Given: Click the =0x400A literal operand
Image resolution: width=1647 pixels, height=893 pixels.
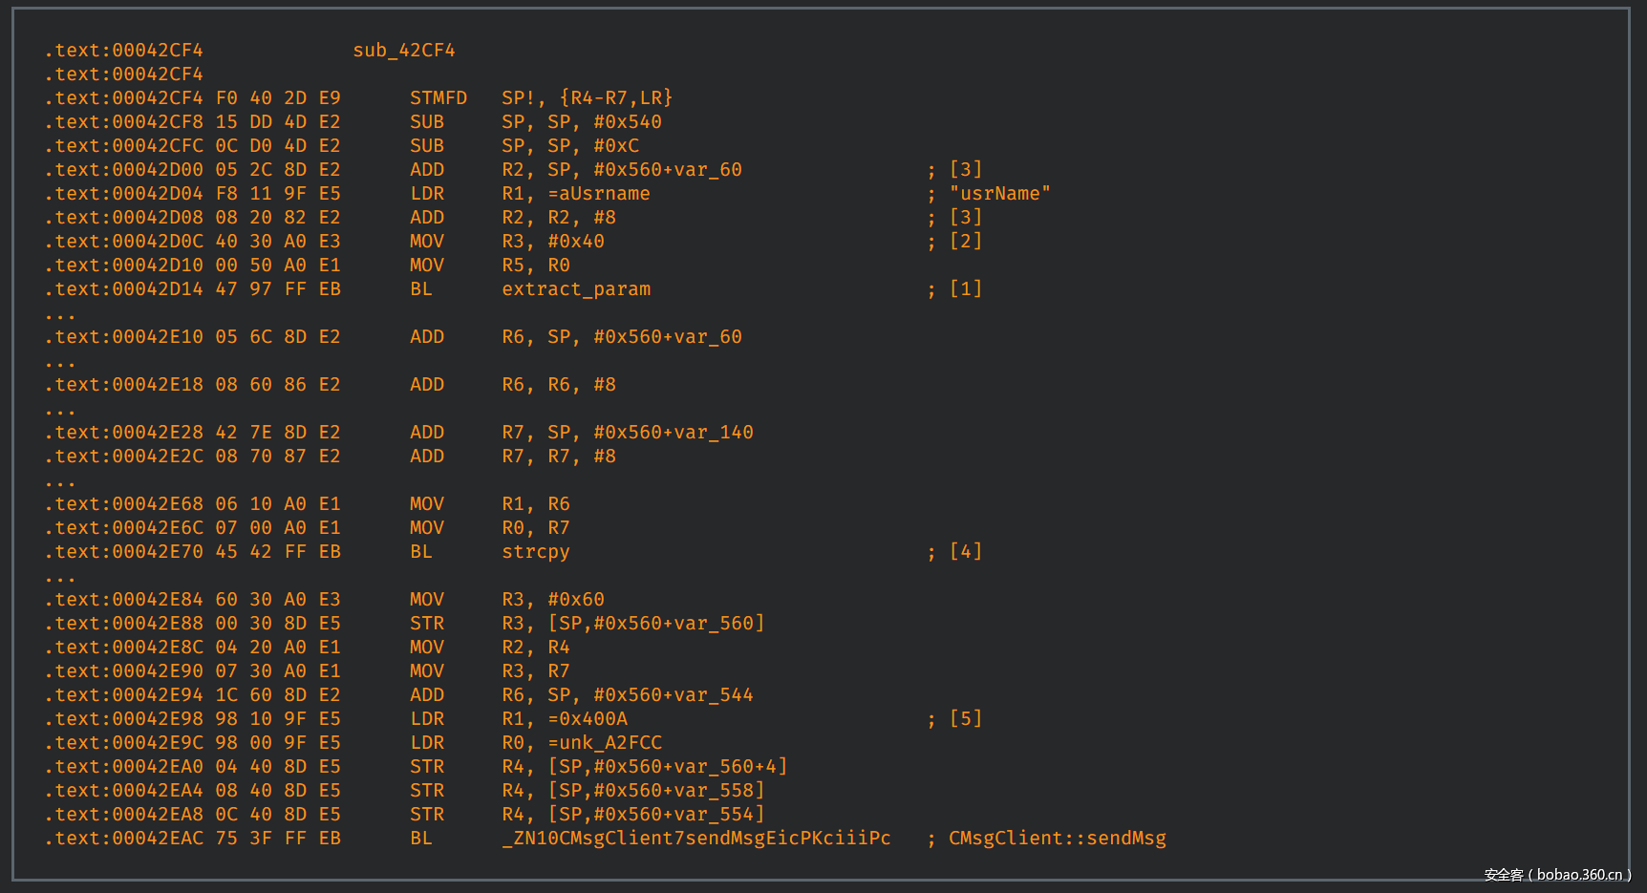Looking at the screenshot, I should (588, 719).
